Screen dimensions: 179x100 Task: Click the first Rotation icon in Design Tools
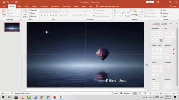166,84
